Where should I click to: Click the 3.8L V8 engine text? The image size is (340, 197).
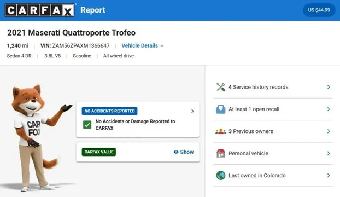[x=52, y=56]
